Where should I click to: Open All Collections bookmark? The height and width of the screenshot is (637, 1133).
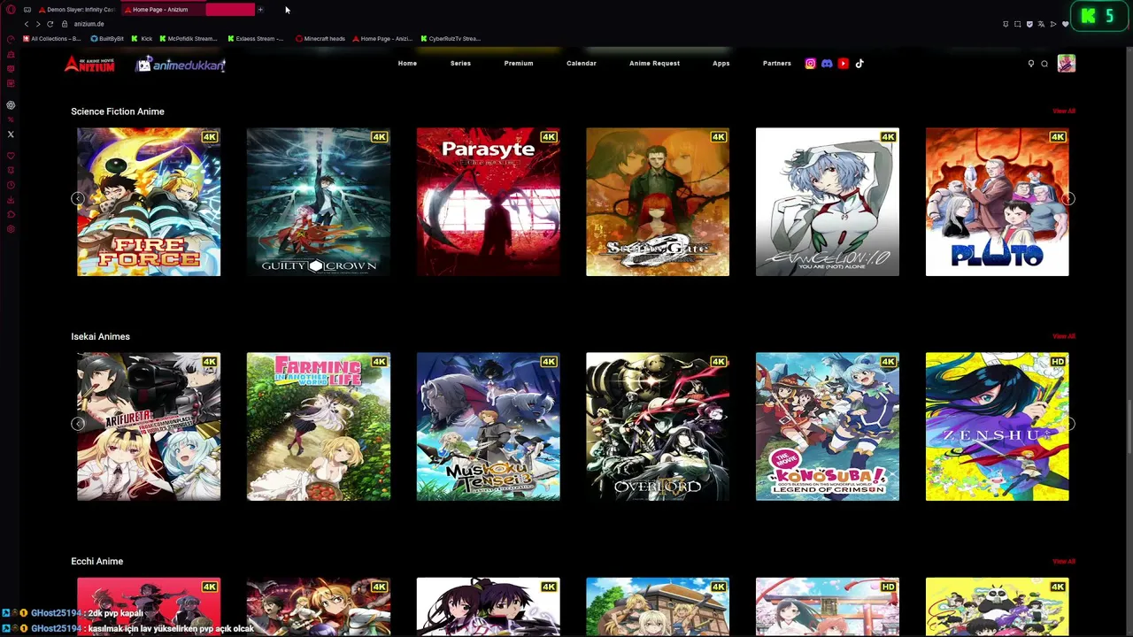pyautogui.click(x=51, y=39)
